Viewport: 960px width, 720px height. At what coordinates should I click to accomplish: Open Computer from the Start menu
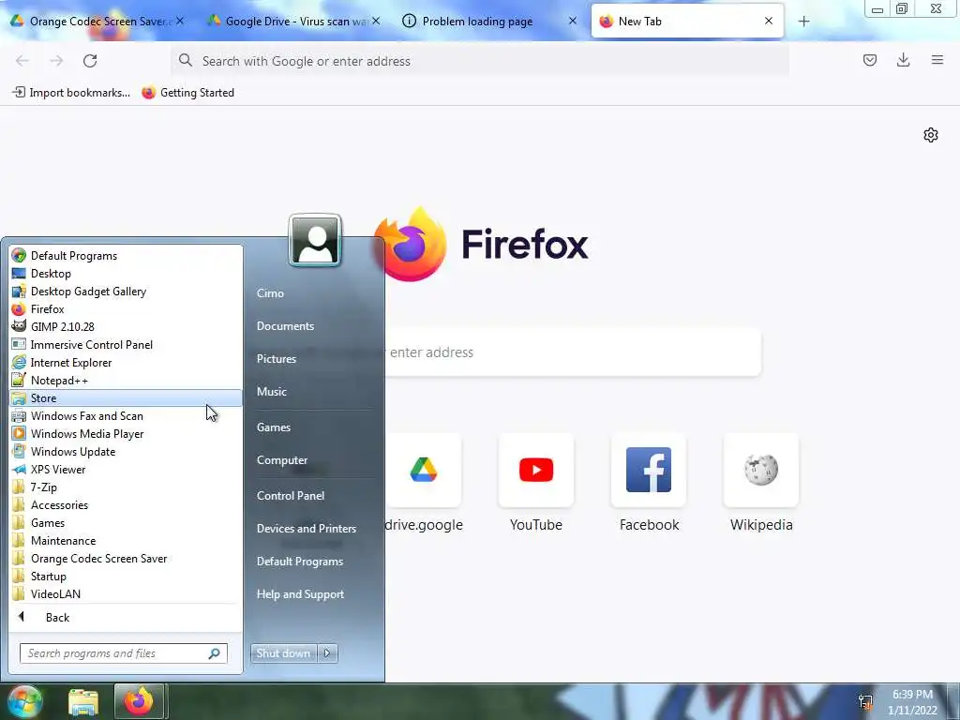pyautogui.click(x=281, y=459)
